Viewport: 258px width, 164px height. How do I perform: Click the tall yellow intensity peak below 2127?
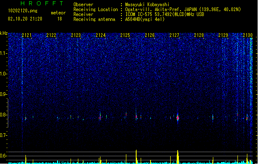click(x=178, y=157)
